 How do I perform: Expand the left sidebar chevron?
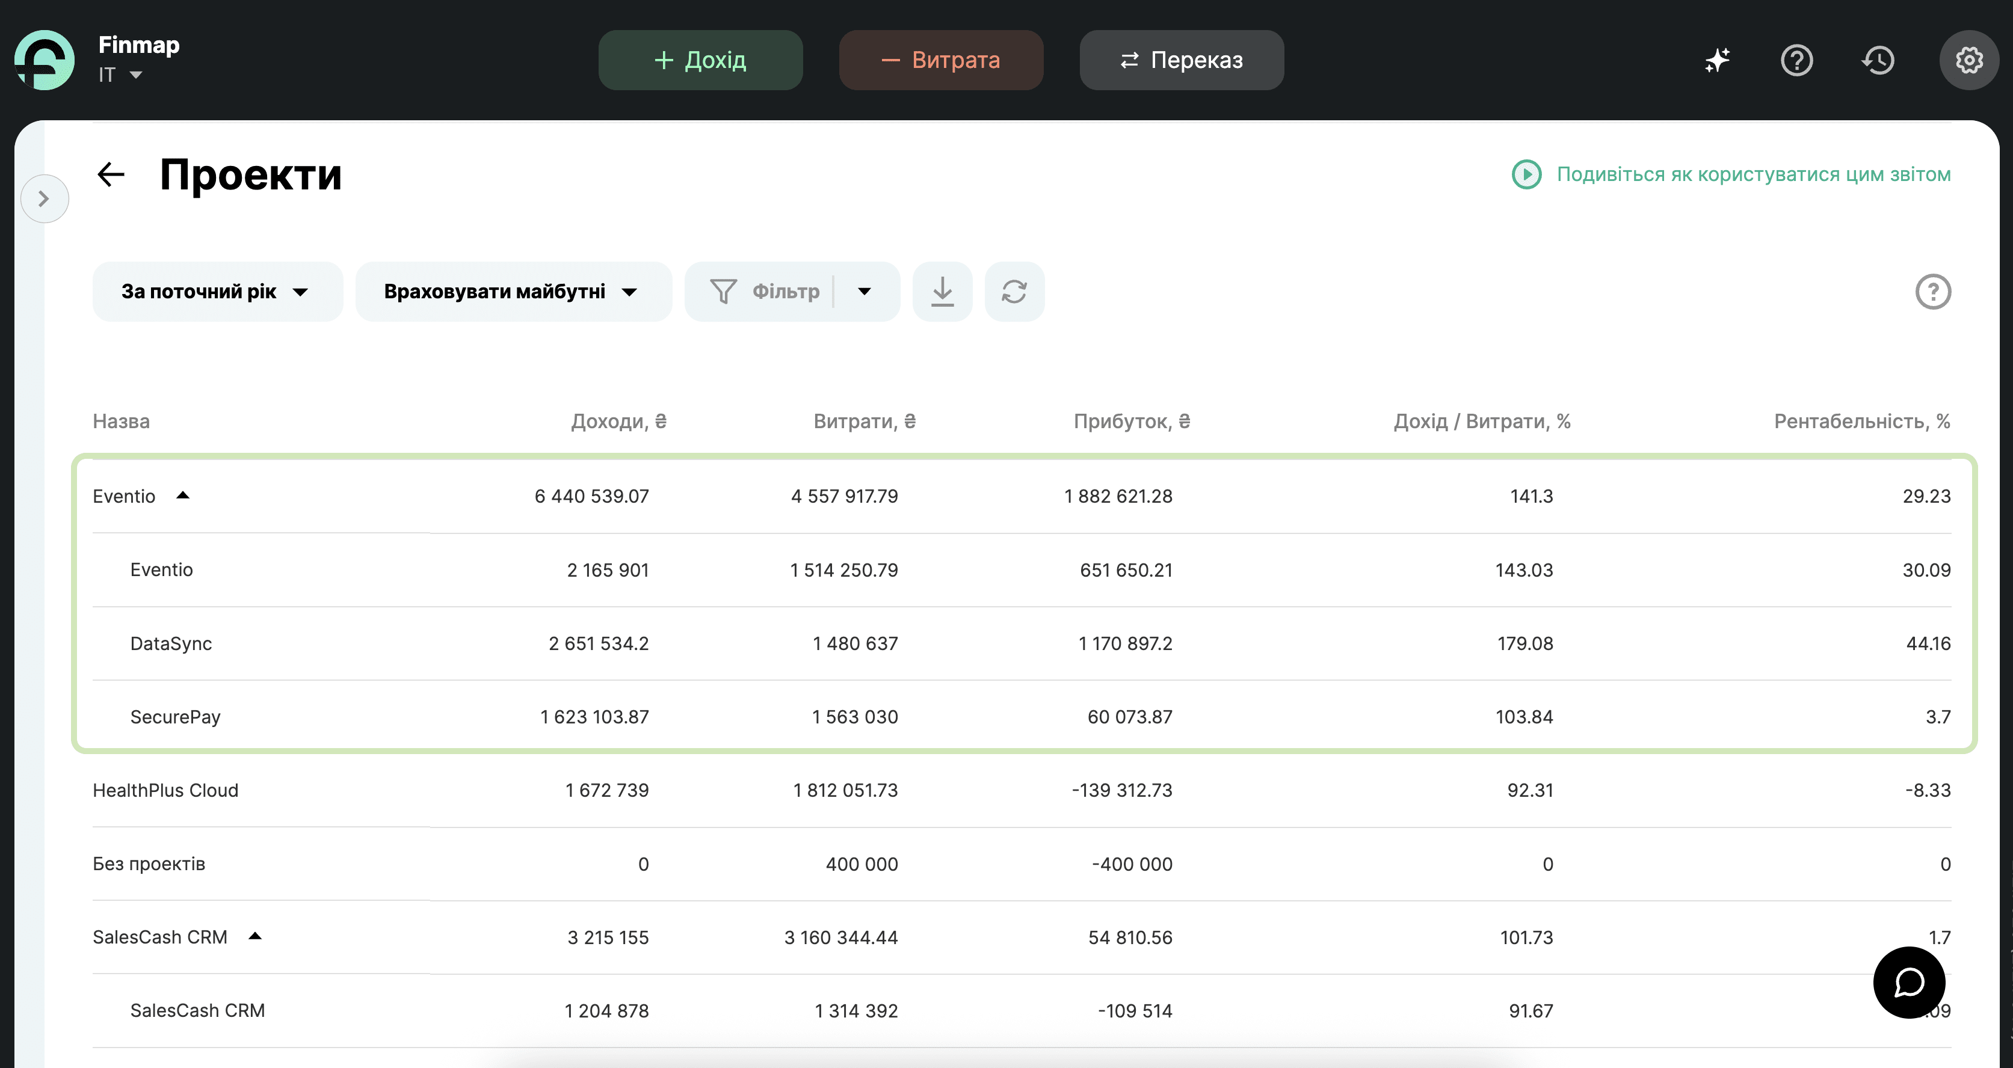click(x=45, y=198)
